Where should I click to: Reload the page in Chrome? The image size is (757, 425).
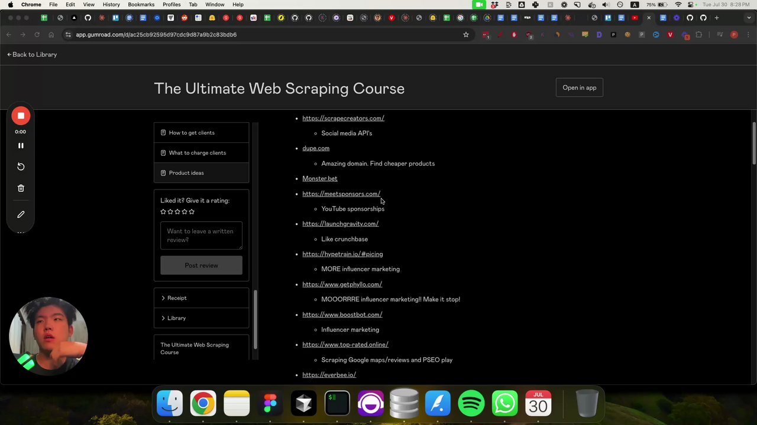tap(37, 35)
